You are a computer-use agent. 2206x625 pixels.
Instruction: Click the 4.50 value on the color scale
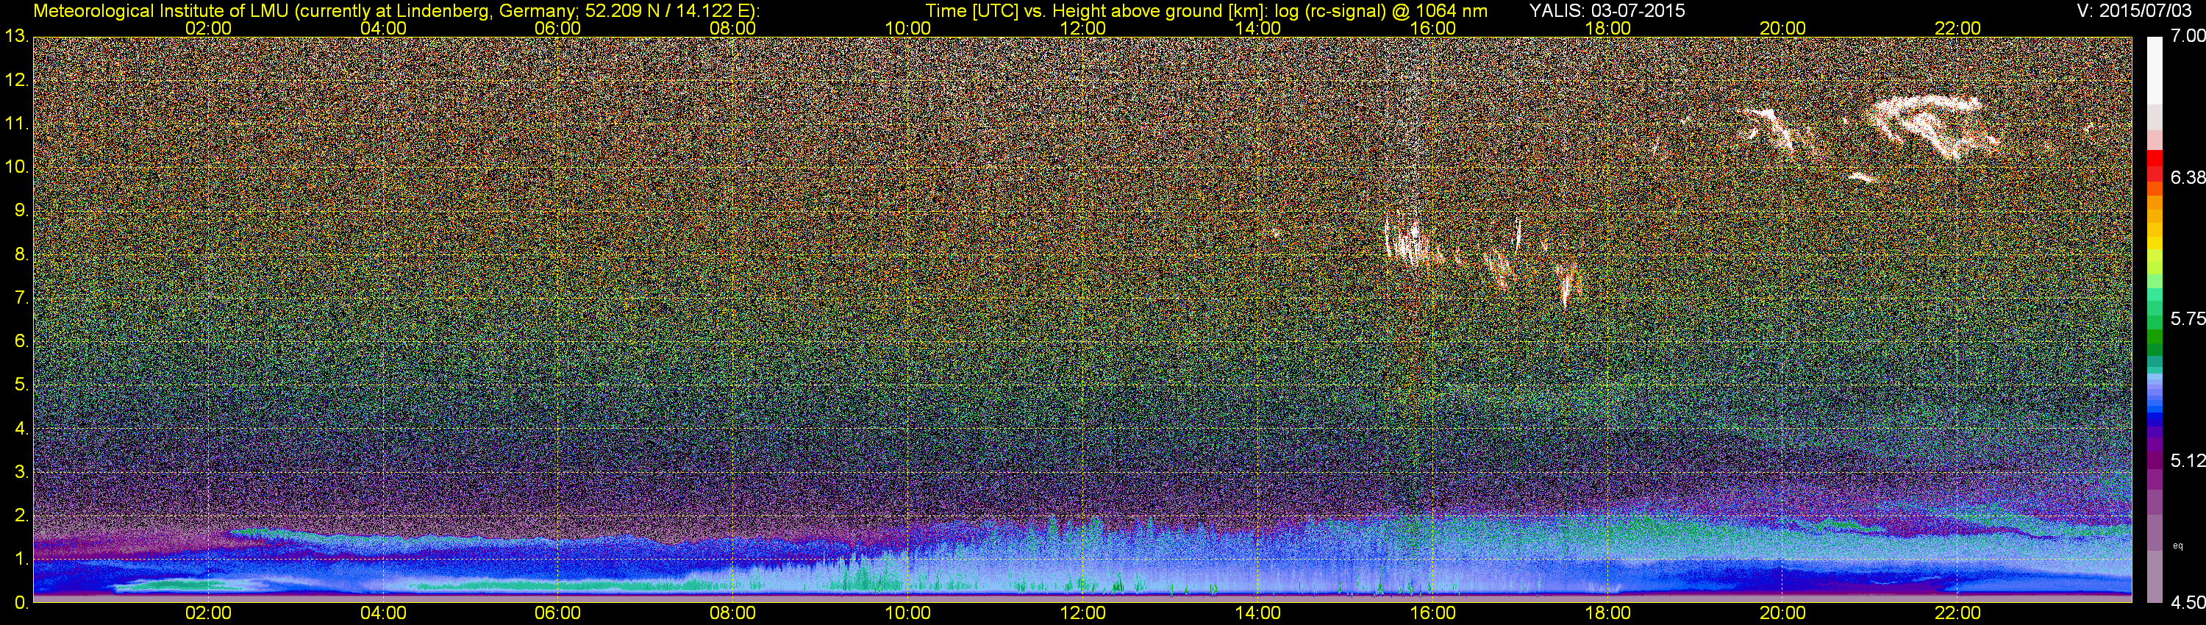click(2188, 604)
